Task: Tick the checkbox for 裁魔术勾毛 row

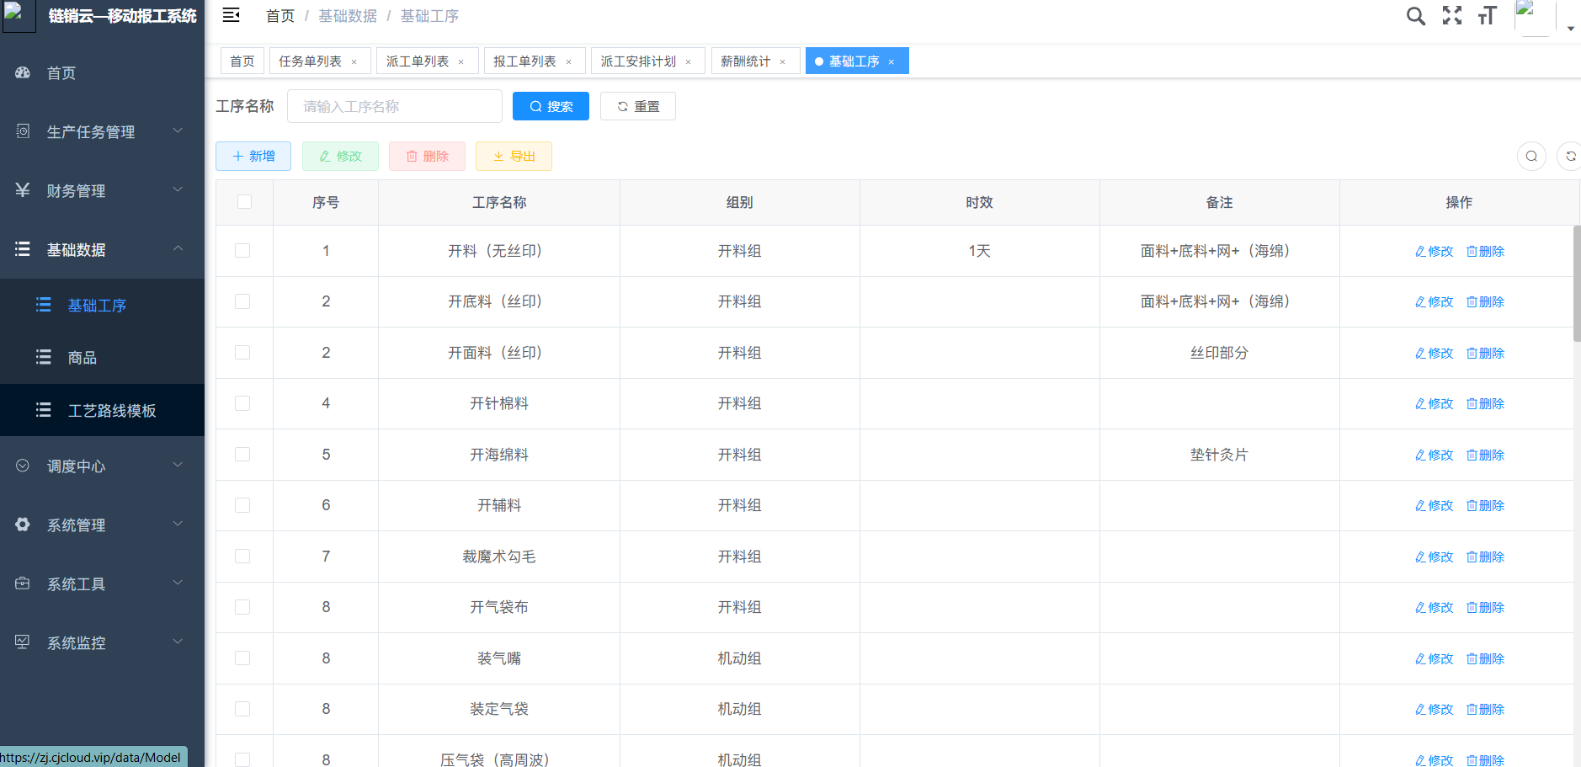Action: 242,557
